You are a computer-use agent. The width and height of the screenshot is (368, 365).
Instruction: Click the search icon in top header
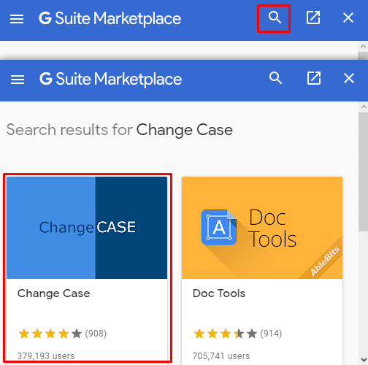point(275,18)
